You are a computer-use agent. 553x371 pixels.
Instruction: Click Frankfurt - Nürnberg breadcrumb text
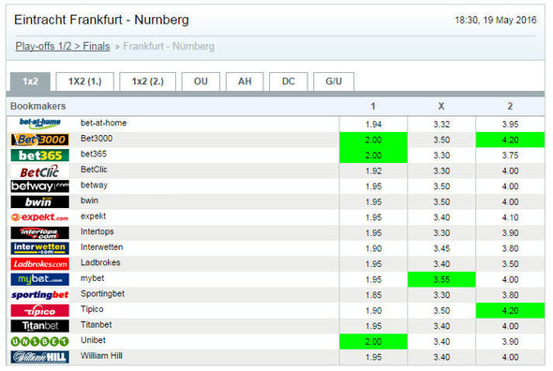(x=169, y=46)
